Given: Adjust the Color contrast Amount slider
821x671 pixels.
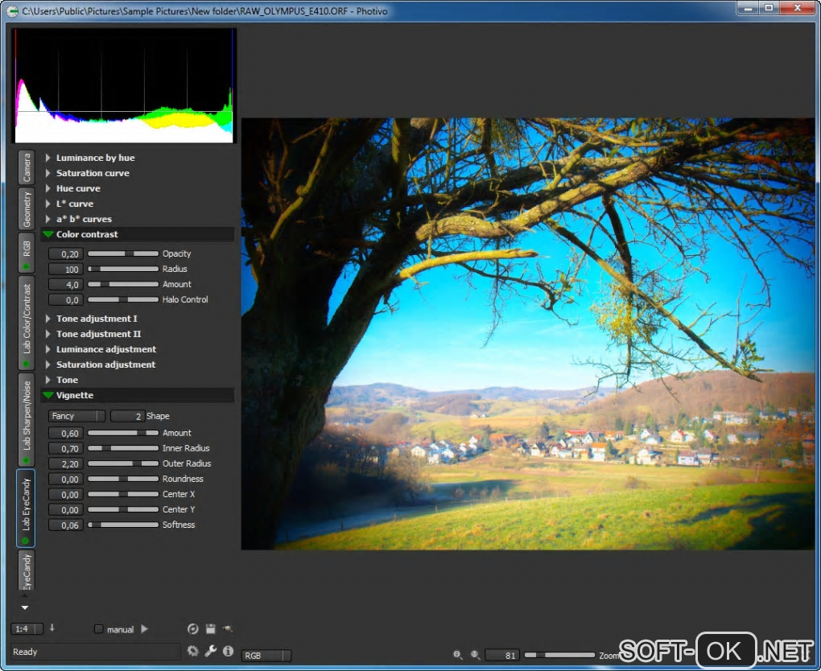Looking at the screenshot, I should click(x=123, y=284).
